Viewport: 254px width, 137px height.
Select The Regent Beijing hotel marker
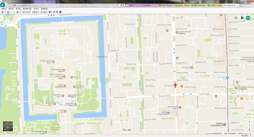(x=236, y=88)
